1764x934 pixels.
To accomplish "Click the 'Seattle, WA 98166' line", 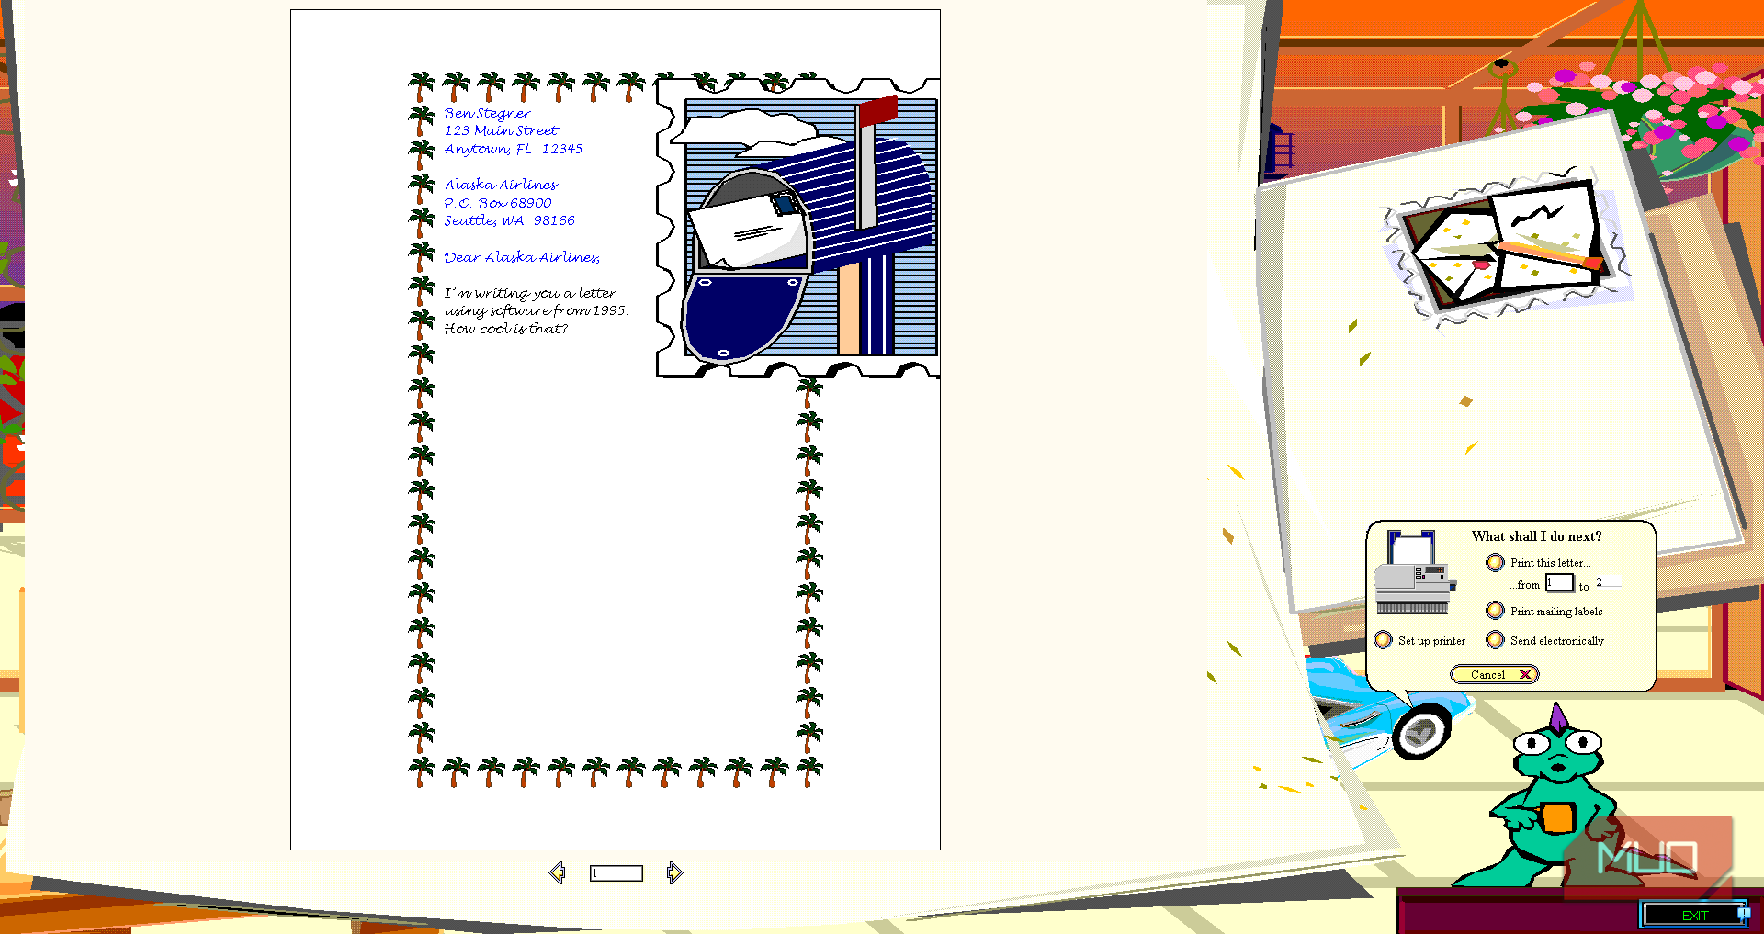I will (x=510, y=220).
